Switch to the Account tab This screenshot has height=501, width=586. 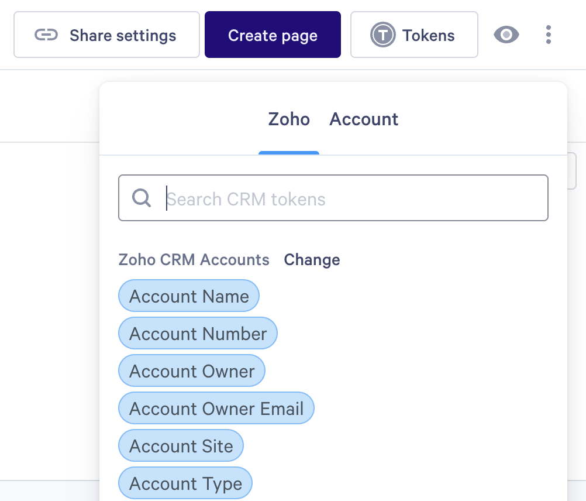364,119
